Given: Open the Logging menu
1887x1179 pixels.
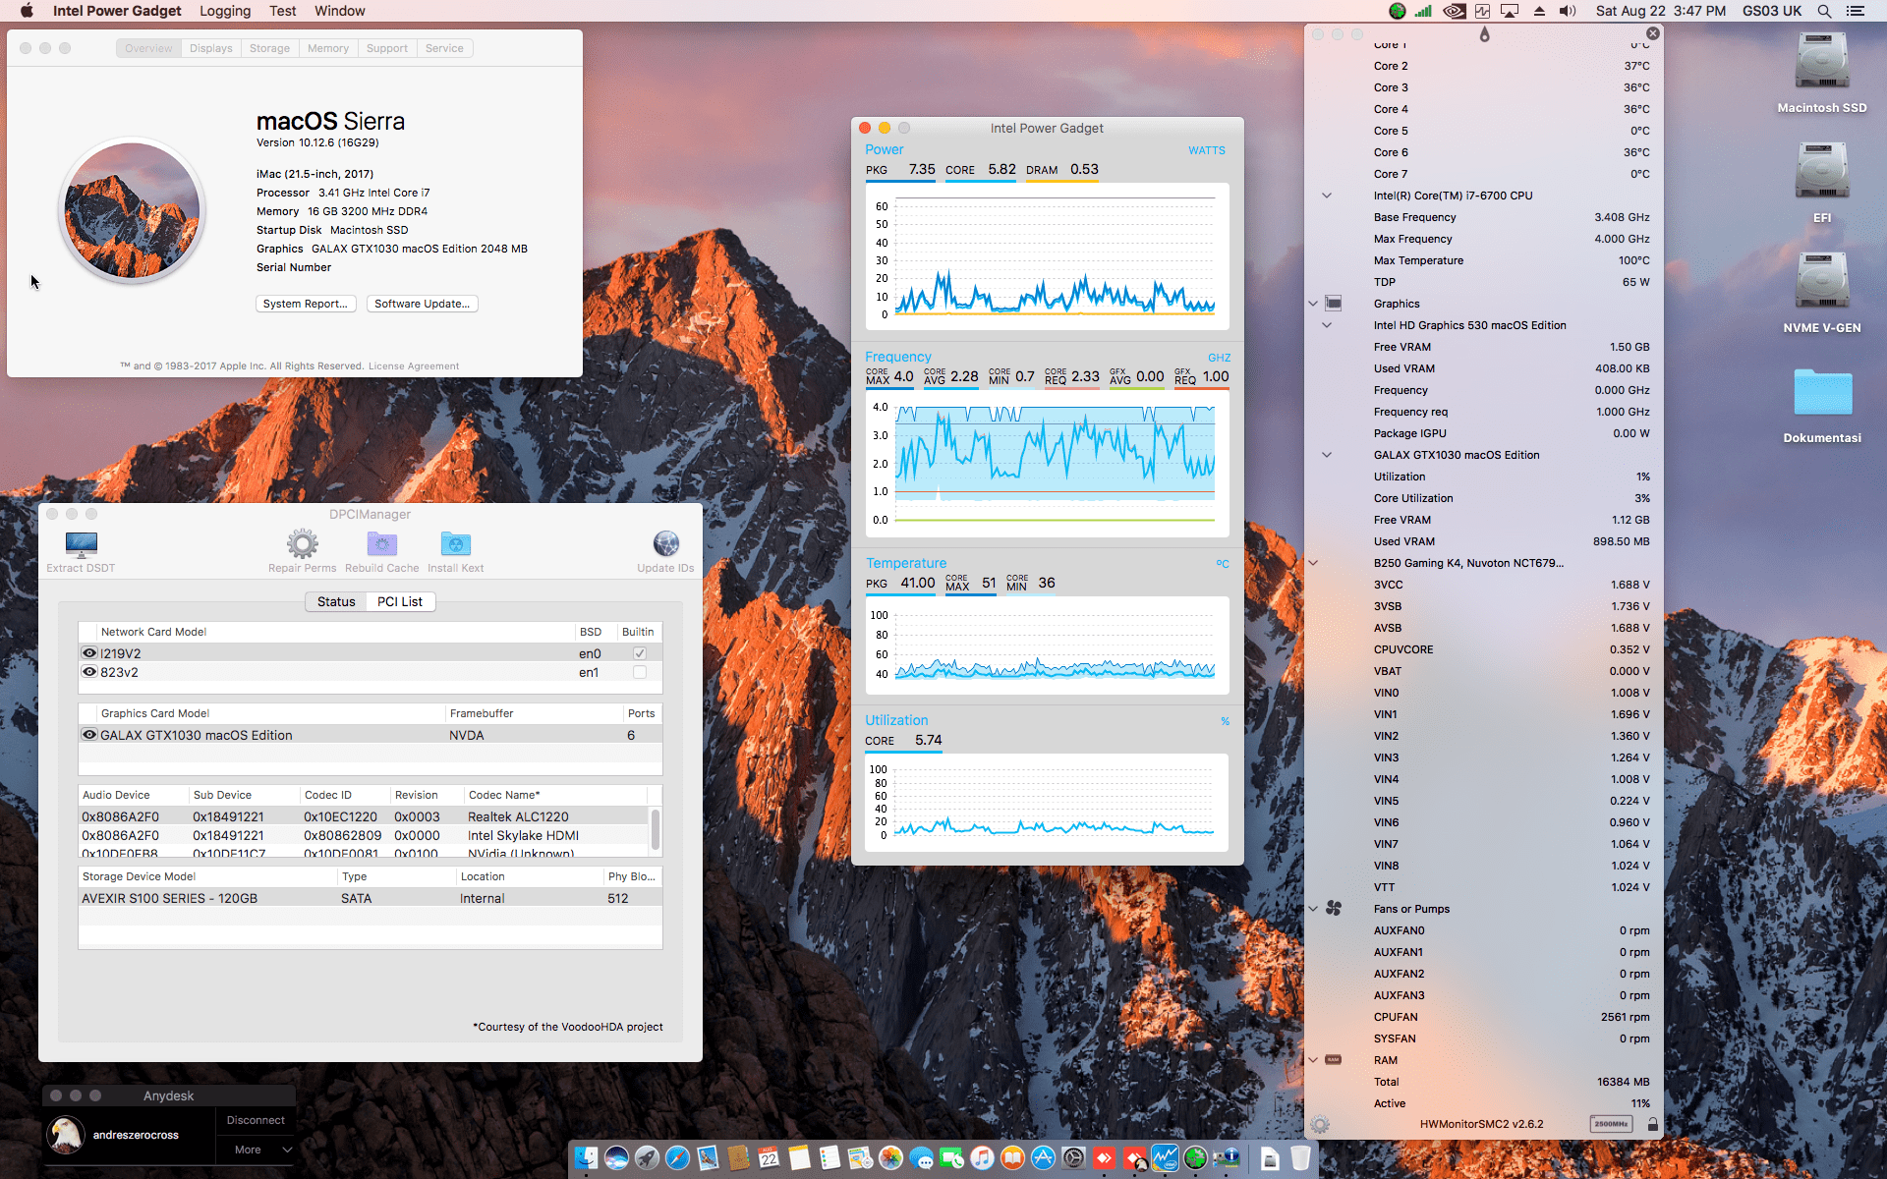Looking at the screenshot, I should [225, 11].
